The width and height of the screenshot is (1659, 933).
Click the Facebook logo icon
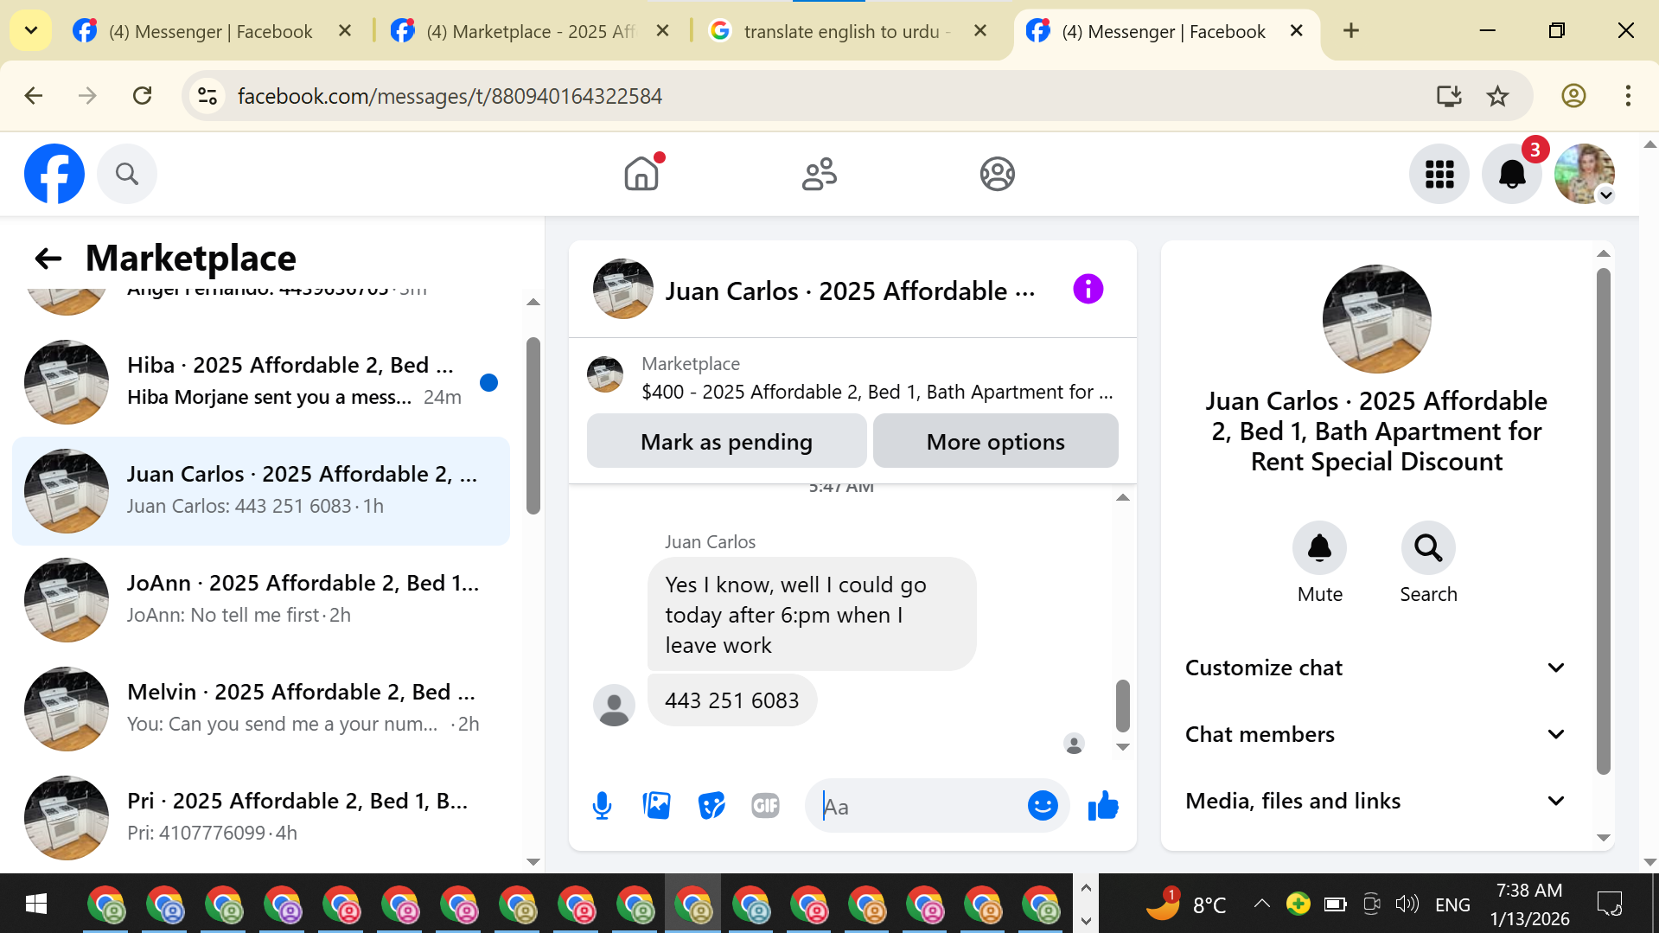54,174
